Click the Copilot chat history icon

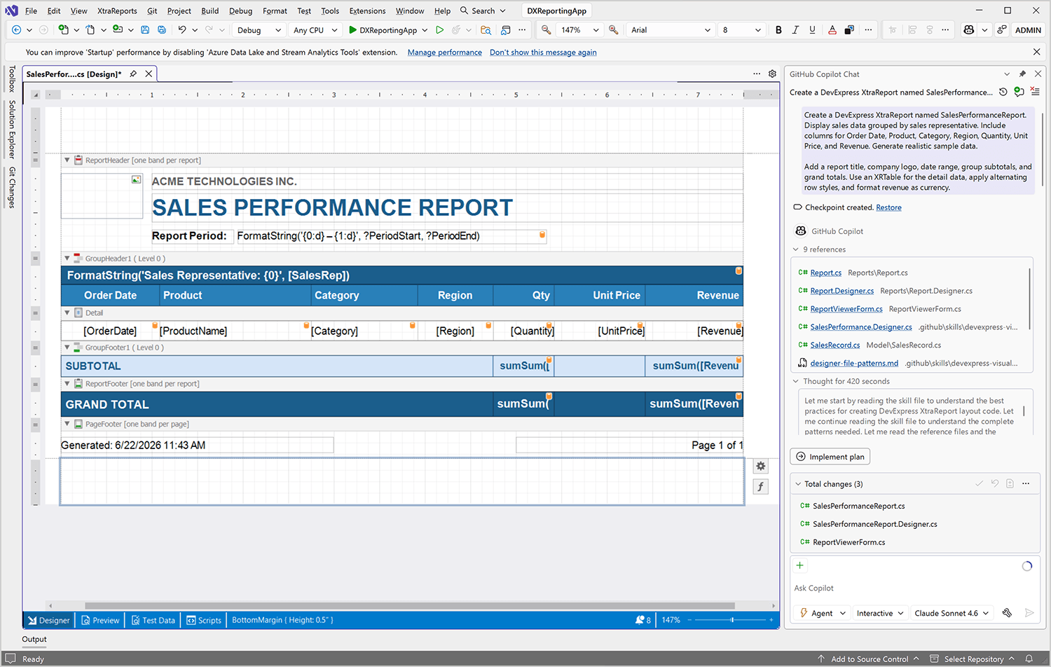(x=1003, y=92)
